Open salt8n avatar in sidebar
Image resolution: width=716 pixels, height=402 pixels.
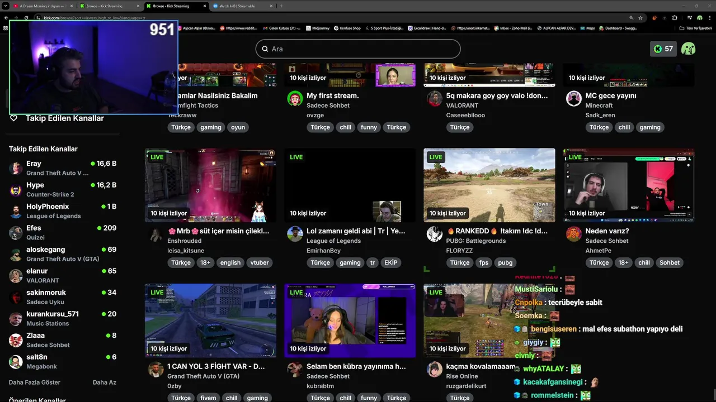[16, 362]
